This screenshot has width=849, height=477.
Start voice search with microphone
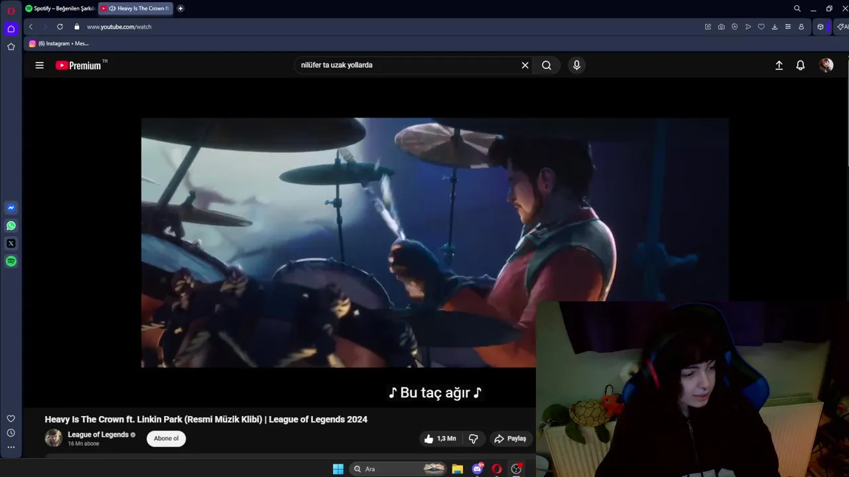tap(576, 65)
